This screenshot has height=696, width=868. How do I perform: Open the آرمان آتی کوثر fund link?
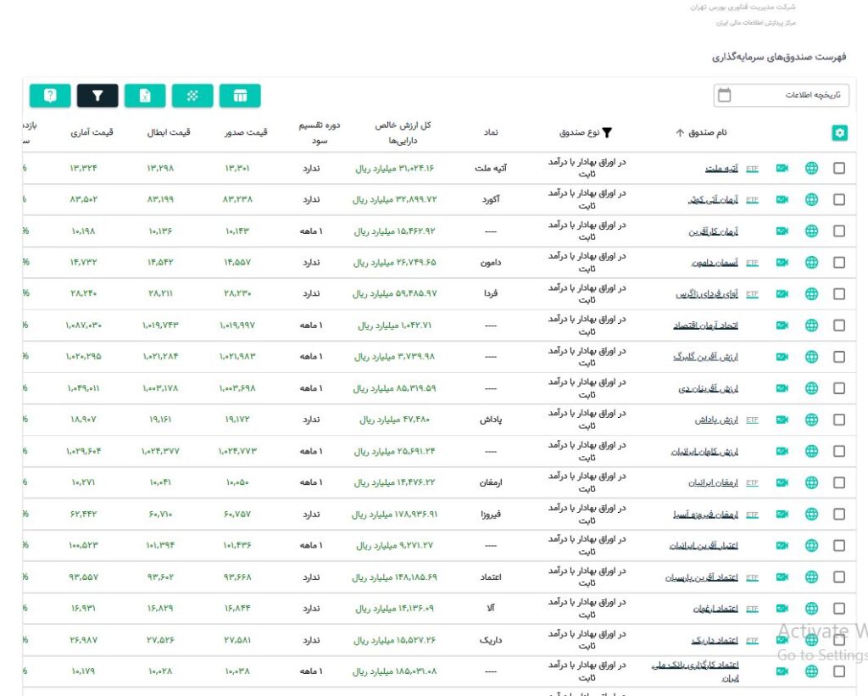click(713, 200)
